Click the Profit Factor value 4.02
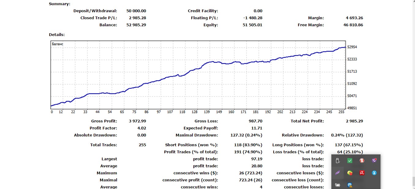The height and width of the screenshot is (189, 415). click(x=142, y=128)
